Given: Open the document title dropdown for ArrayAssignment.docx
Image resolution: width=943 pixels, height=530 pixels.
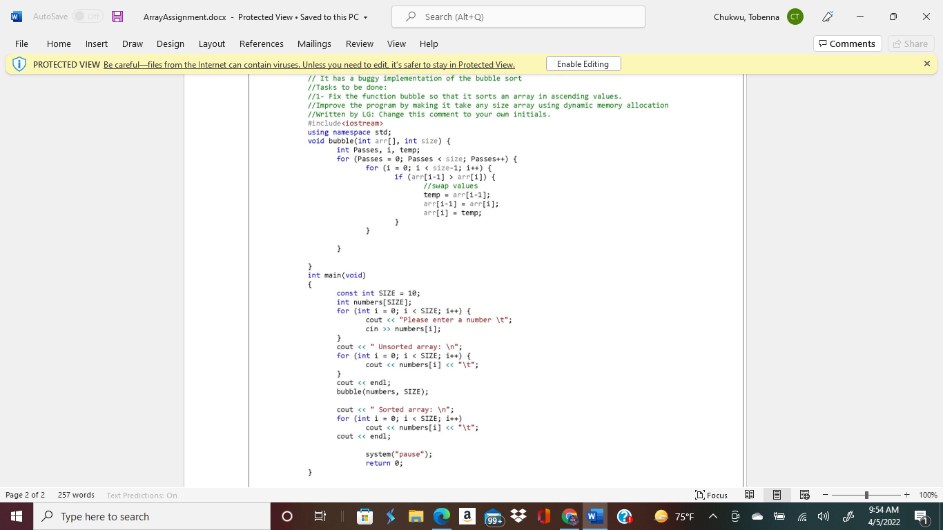Looking at the screenshot, I should [366, 17].
